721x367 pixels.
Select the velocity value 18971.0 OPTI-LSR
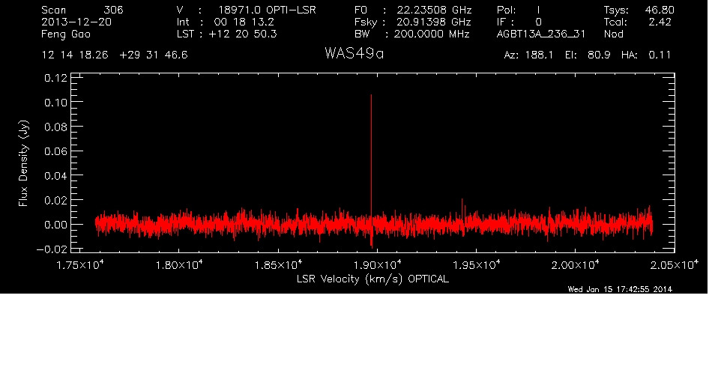coord(267,10)
